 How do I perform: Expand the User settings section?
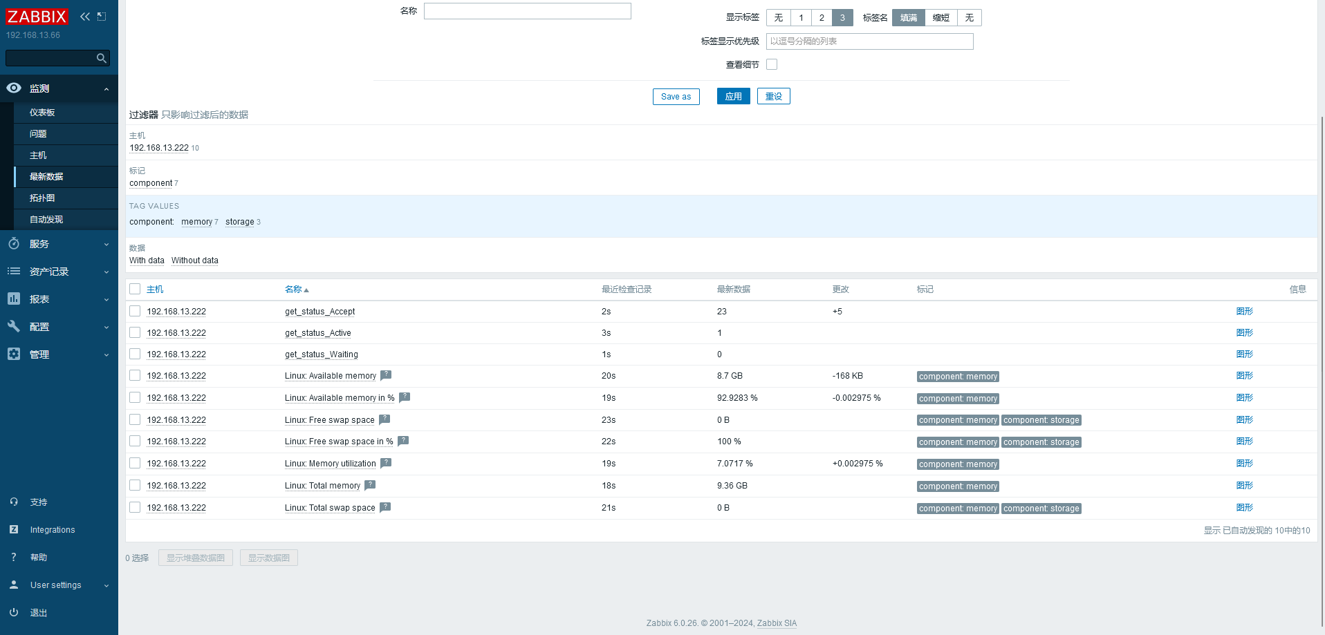tap(59, 585)
